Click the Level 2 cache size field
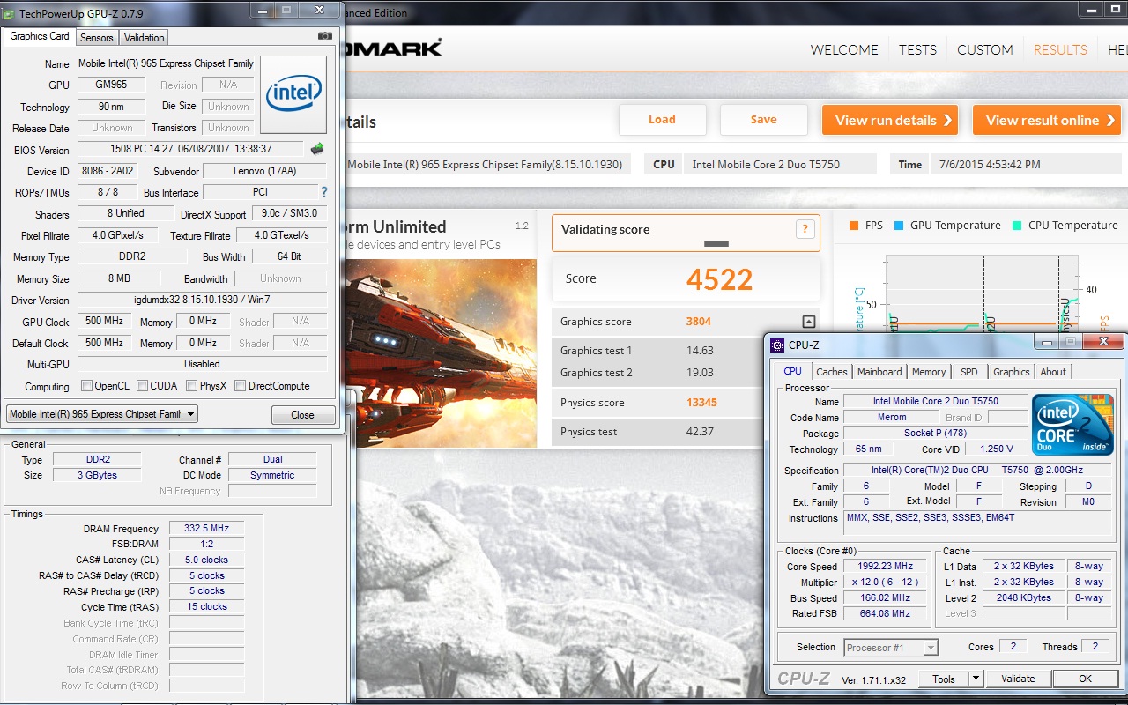The image size is (1128, 705). [x=1023, y=597]
